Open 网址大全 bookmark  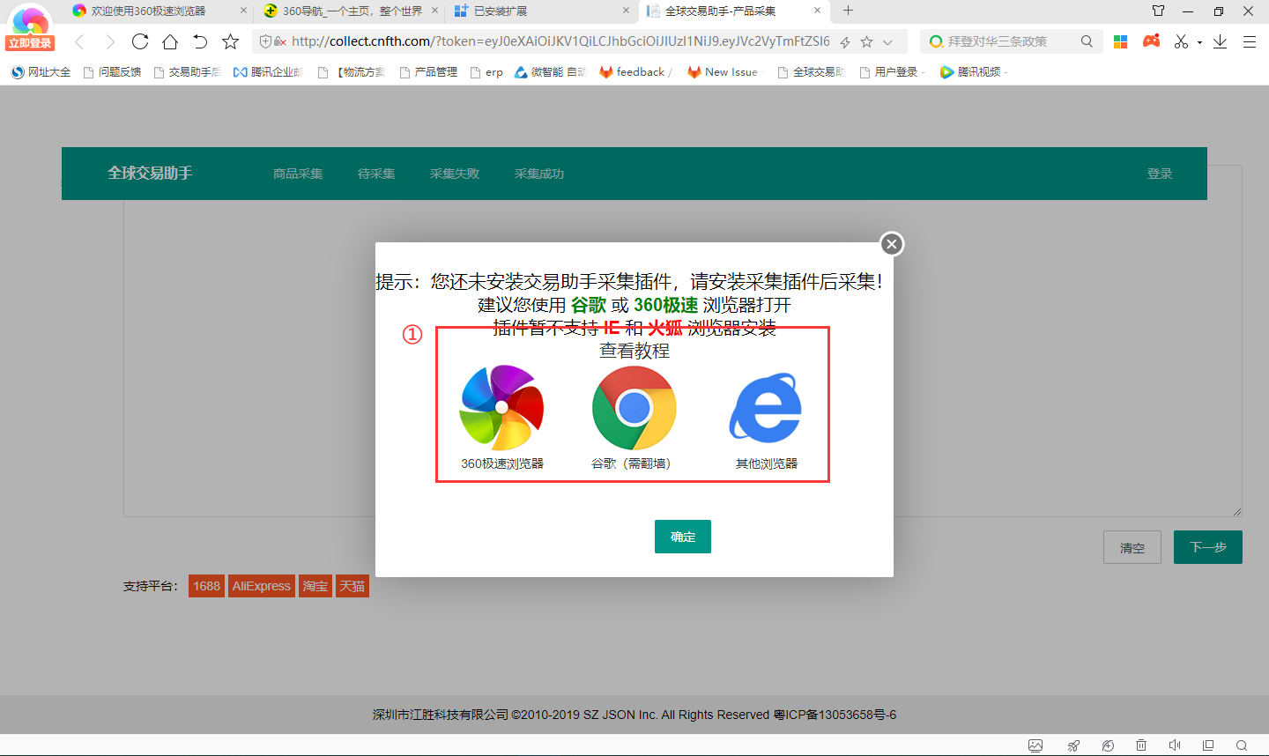coord(41,72)
